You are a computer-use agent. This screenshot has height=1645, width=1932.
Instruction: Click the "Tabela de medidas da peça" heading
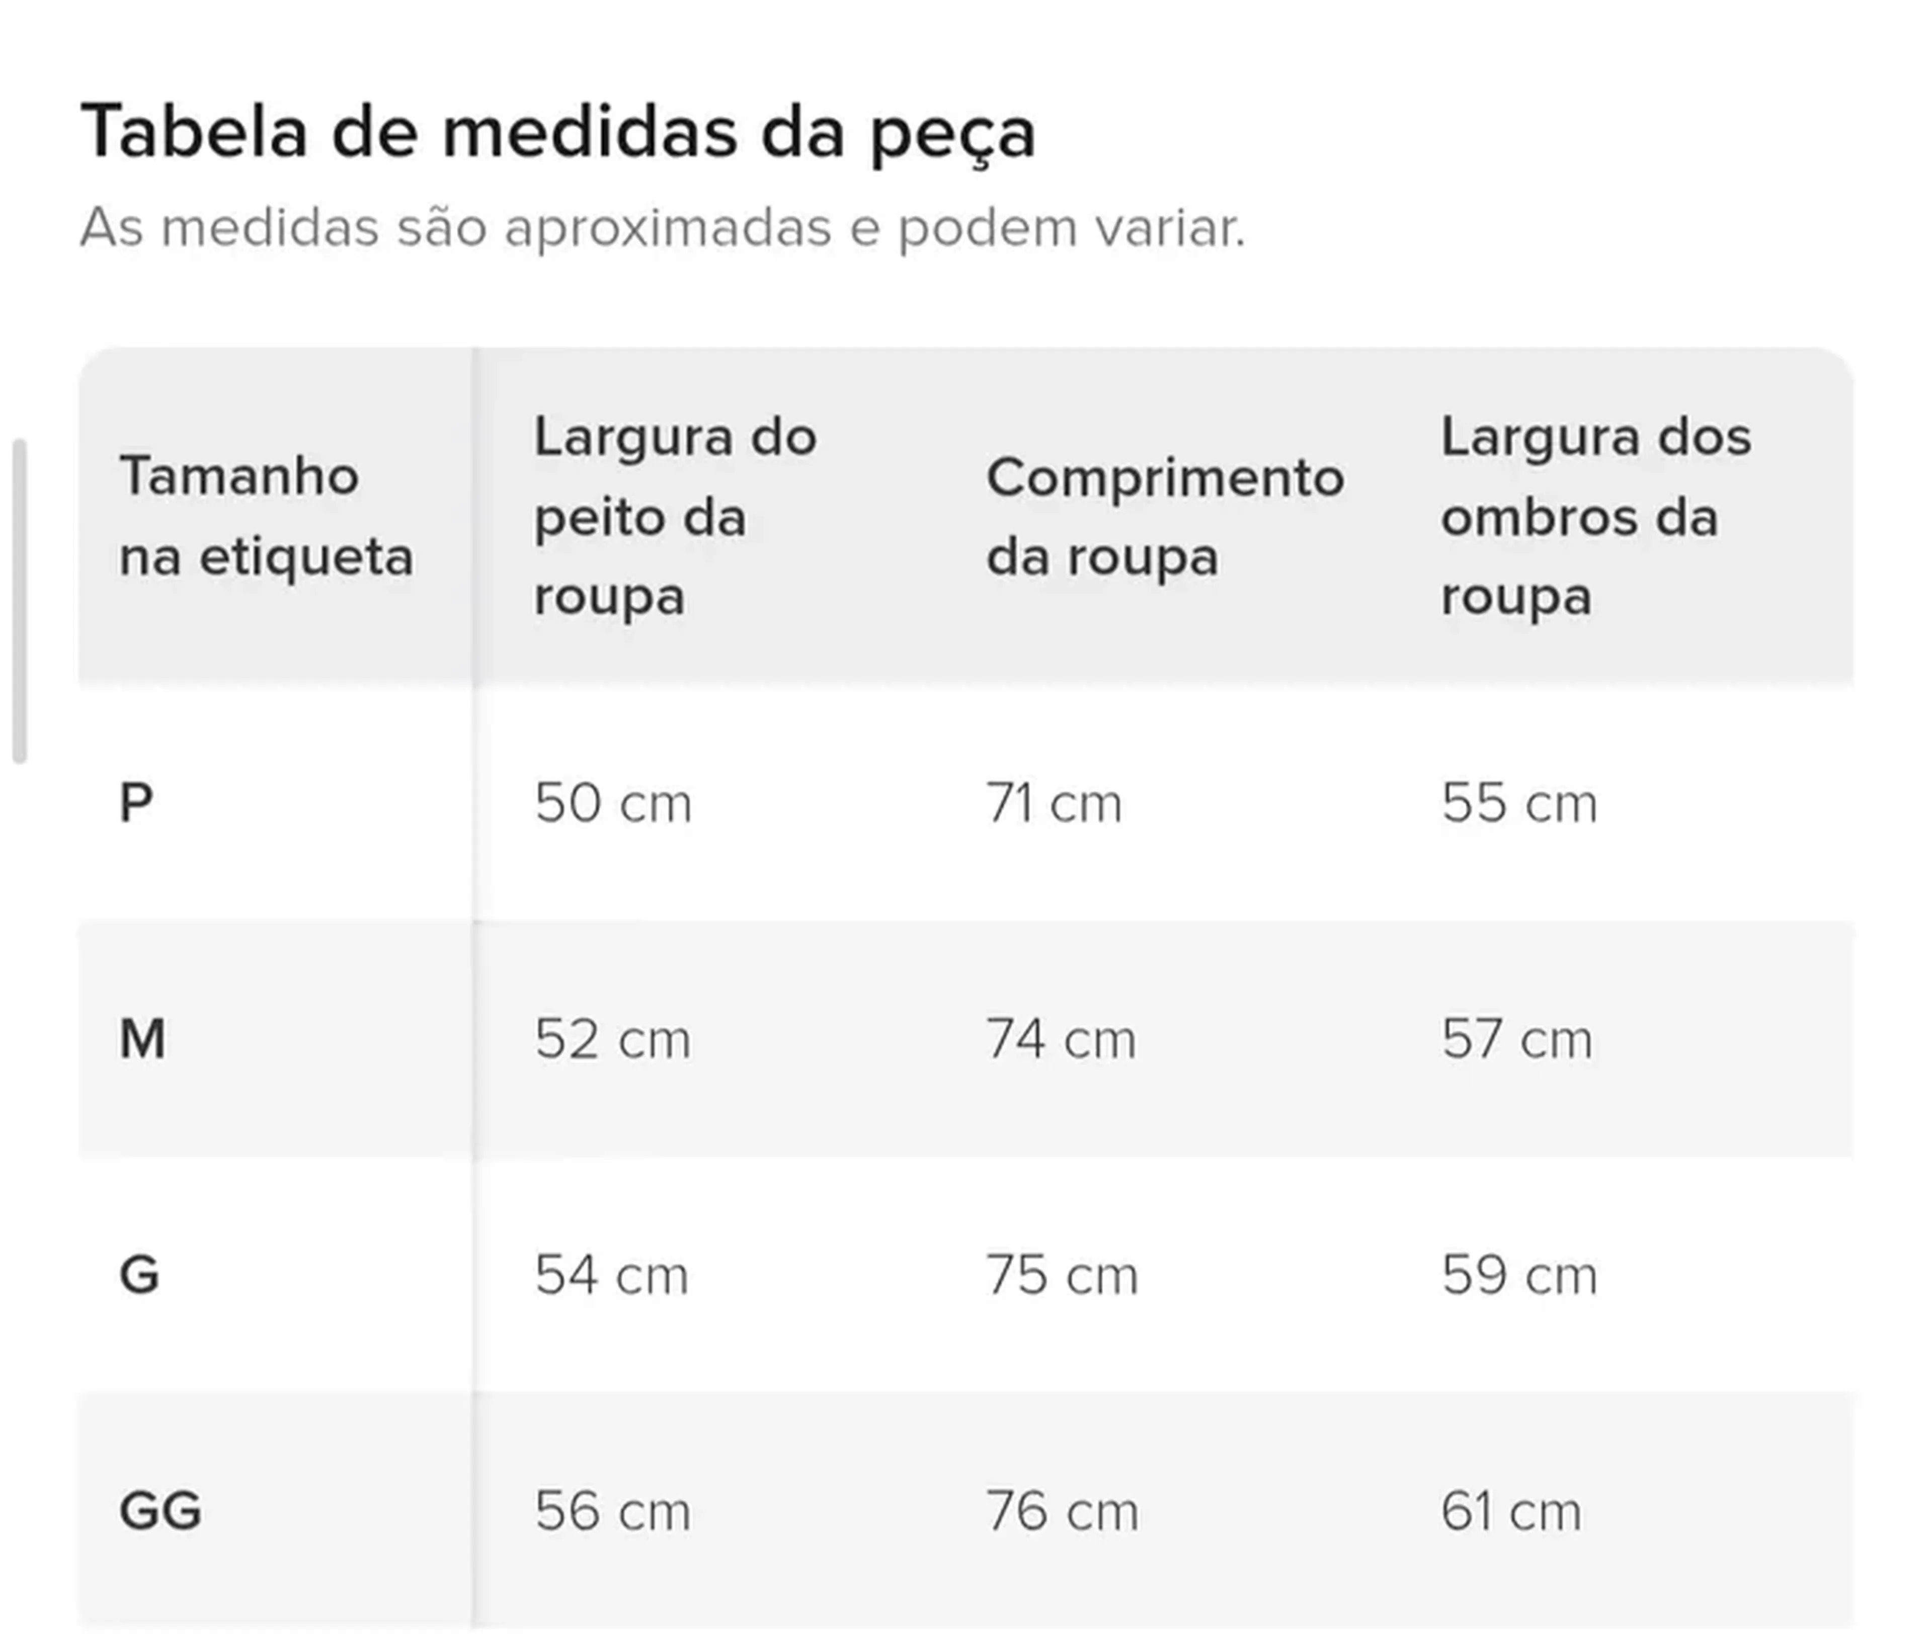pos(557,132)
